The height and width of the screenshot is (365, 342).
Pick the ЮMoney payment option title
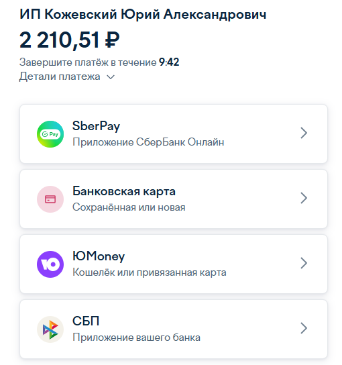point(99,256)
